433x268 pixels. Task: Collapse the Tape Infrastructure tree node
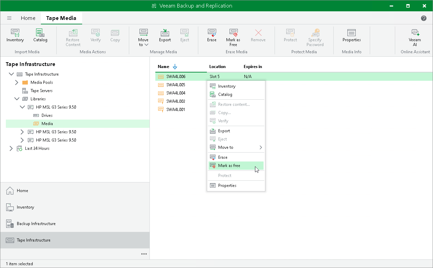point(11,74)
